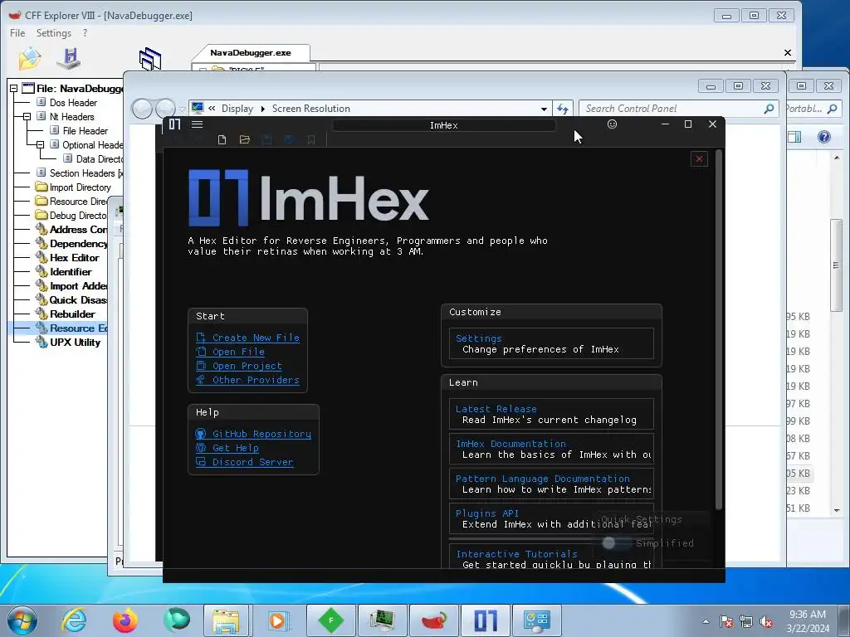The image size is (850, 637).
Task: Click the preview pane icon in Explorer window
Action: point(794,137)
